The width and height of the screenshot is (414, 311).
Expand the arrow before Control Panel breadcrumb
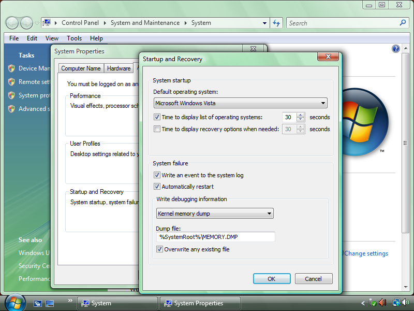[56, 23]
